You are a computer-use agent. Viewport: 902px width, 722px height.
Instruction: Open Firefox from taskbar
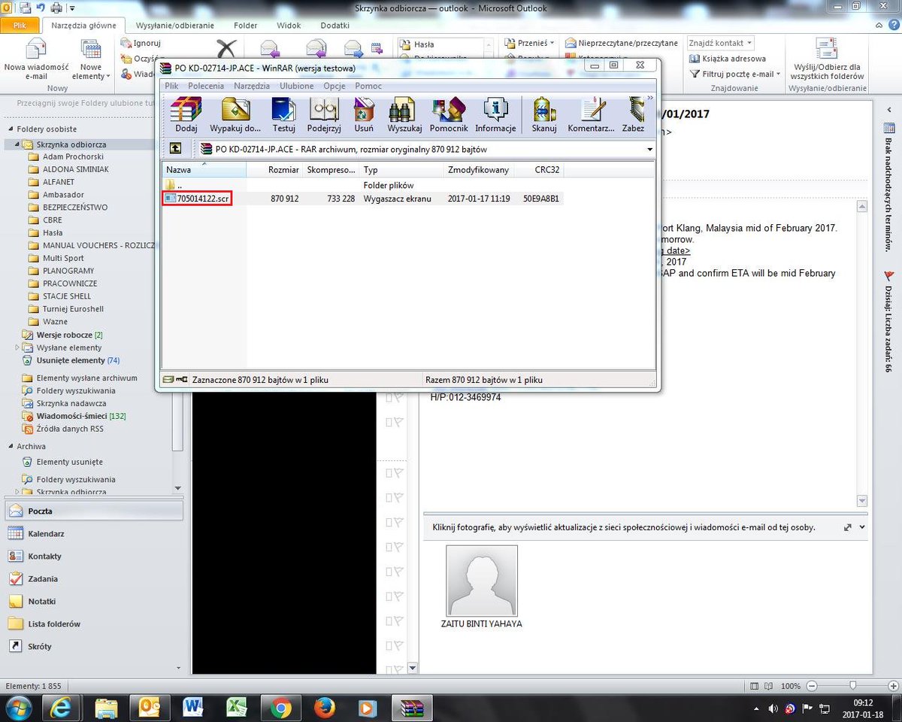[324, 708]
